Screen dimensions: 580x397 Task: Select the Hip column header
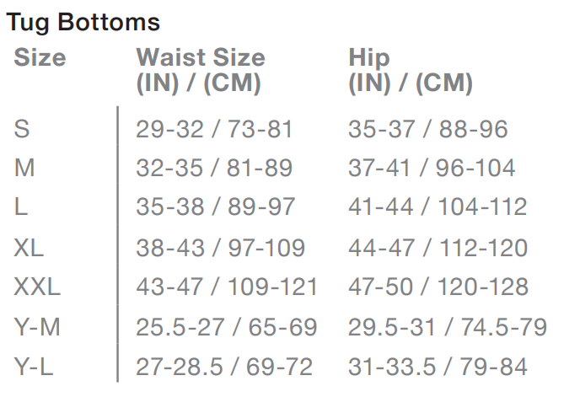click(x=411, y=71)
